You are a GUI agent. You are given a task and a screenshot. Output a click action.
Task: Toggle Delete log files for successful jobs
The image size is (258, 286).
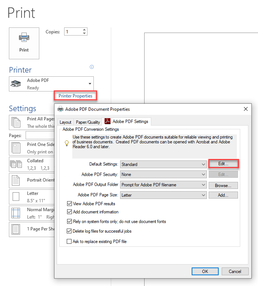coord(69,231)
